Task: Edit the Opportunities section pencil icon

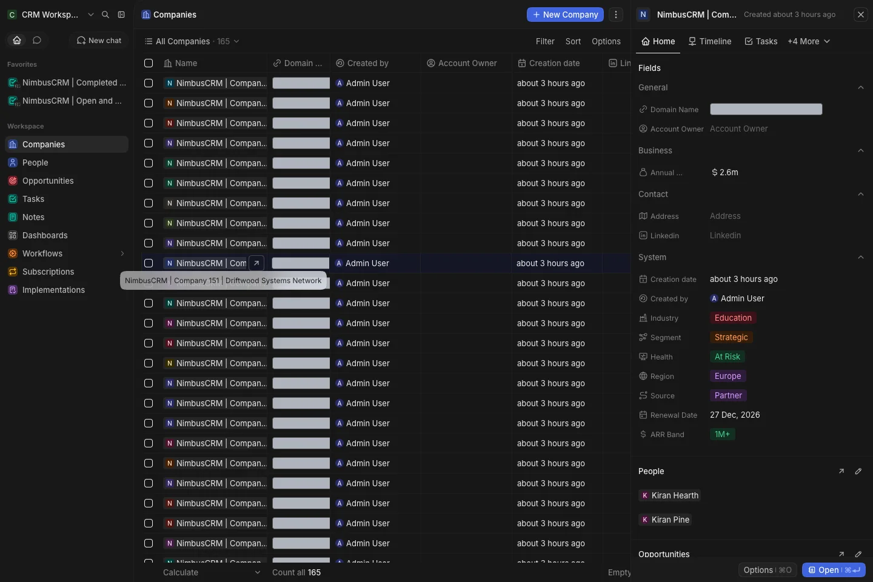Action: click(x=858, y=554)
